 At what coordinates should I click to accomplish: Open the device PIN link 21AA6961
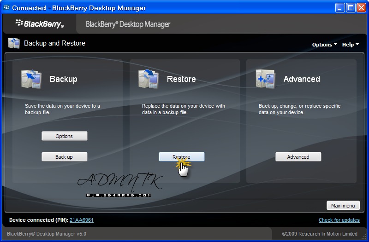click(82, 220)
